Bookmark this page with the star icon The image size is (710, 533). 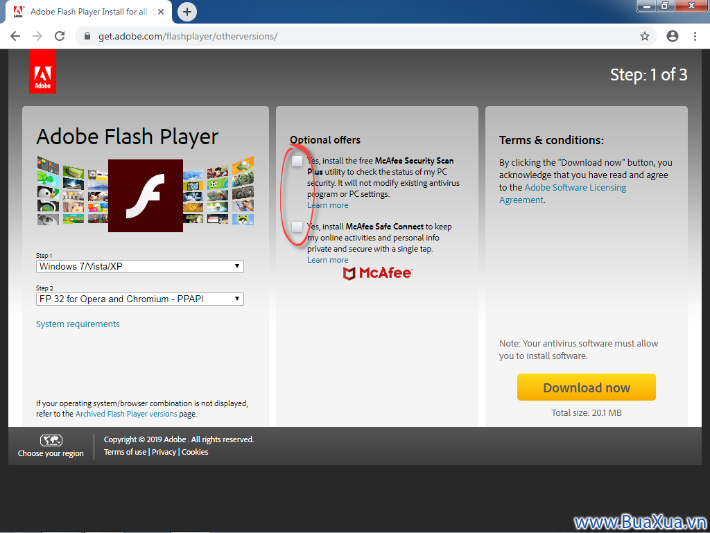pyautogui.click(x=644, y=36)
